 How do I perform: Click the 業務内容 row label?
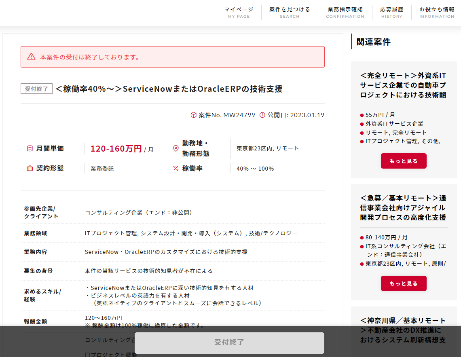[36, 252]
